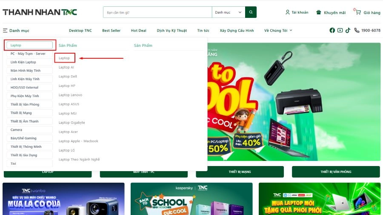Expand the Về Chúng Tôi menu
The width and height of the screenshot is (383, 215).
pos(278,31)
